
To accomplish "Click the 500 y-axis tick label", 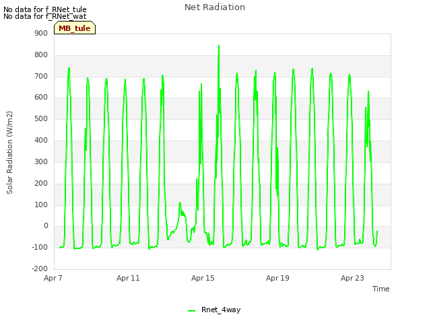I will click(41, 118).
